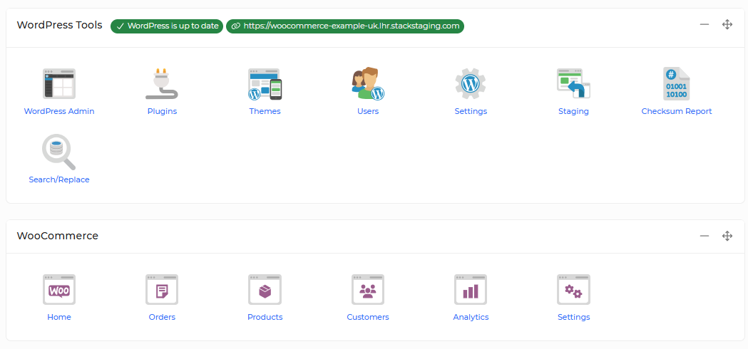The height and width of the screenshot is (349, 748).
Task: Click the 'WordPress Admin' text link
Action: point(59,111)
